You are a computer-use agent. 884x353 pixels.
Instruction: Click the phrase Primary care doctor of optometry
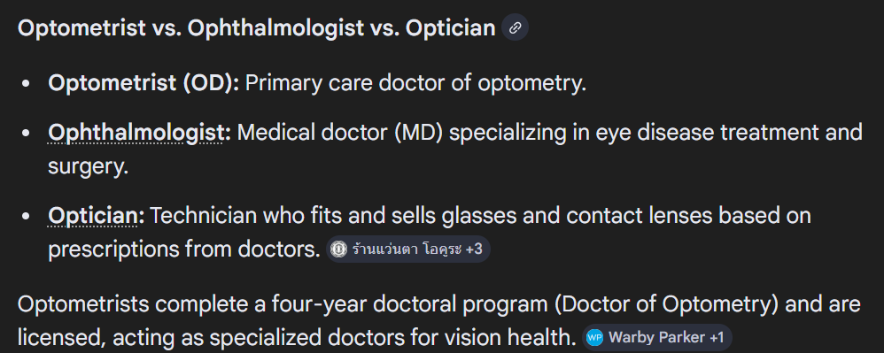click(416, 83)
